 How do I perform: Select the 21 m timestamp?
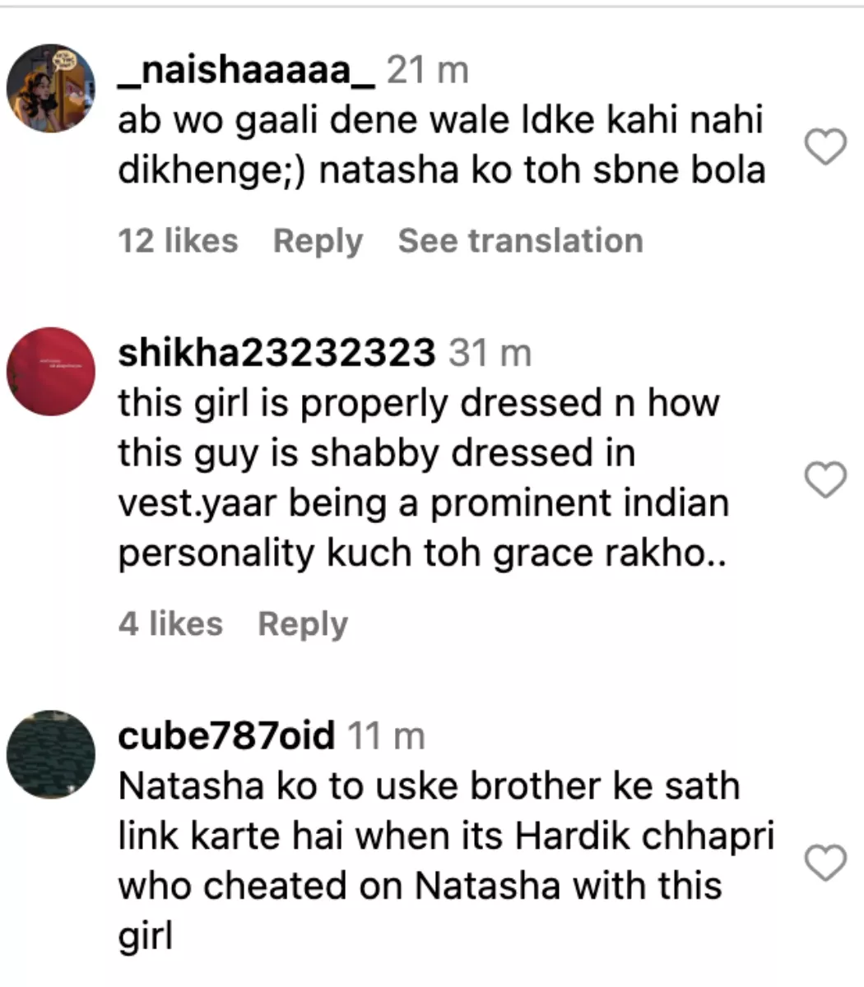pos(428,72)
